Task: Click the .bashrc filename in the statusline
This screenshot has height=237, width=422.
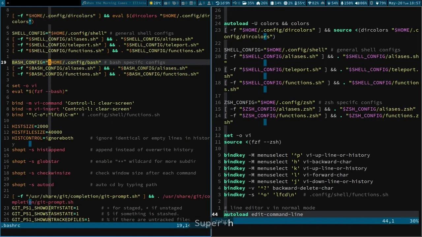Action: point(11,225)
